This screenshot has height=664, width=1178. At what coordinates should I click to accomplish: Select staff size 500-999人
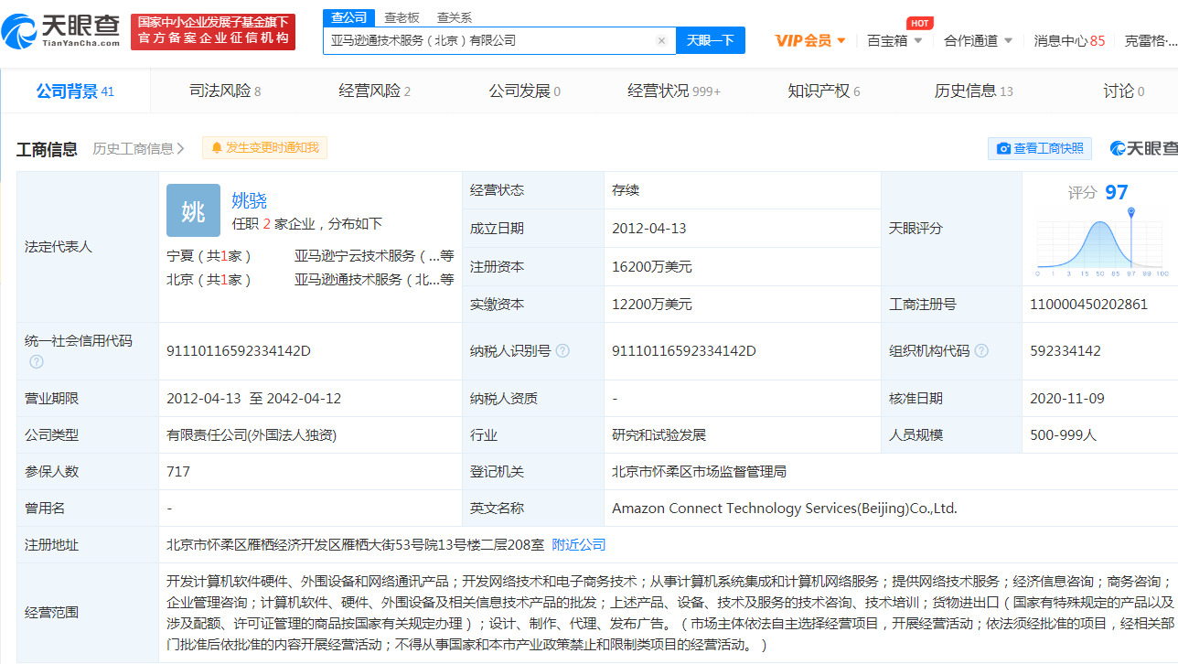pos(1063,435)
